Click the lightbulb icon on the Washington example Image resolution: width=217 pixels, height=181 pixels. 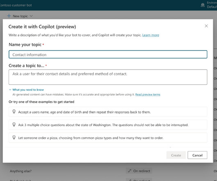(x=14, y=124)
